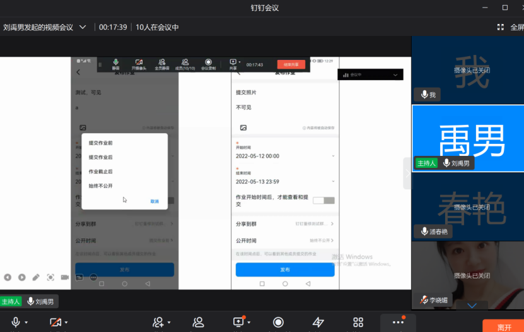524x332 pixels.
Task: Select 李晓媚 participant video tile
Action: [x=468, y=275]
